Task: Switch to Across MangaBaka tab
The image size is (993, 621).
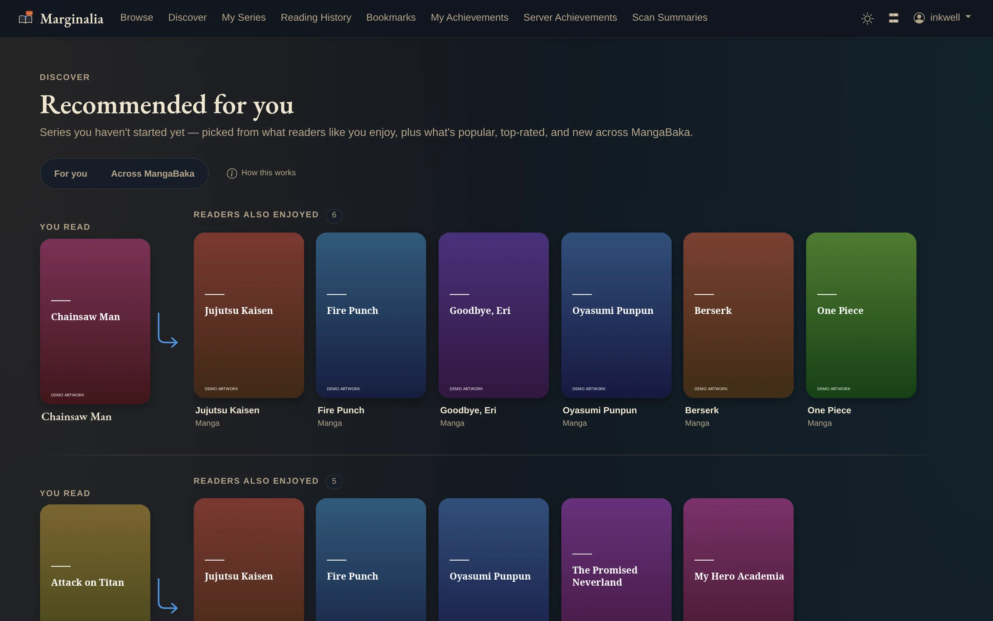Action: tap(153, 173)
